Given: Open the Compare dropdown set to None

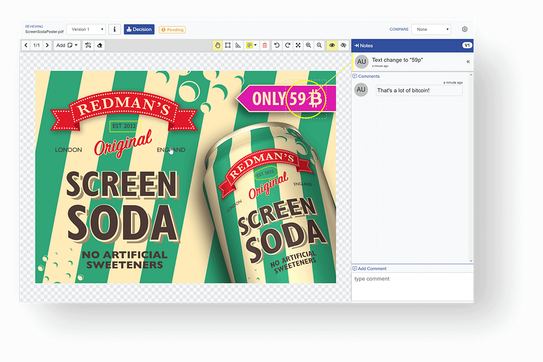Looking at the screenshot, I should [x=431, y=29].
